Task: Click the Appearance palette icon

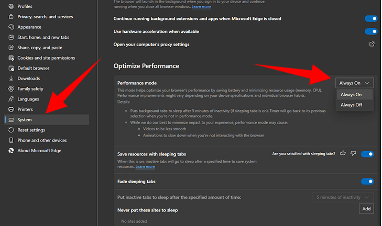Action: 11,27
